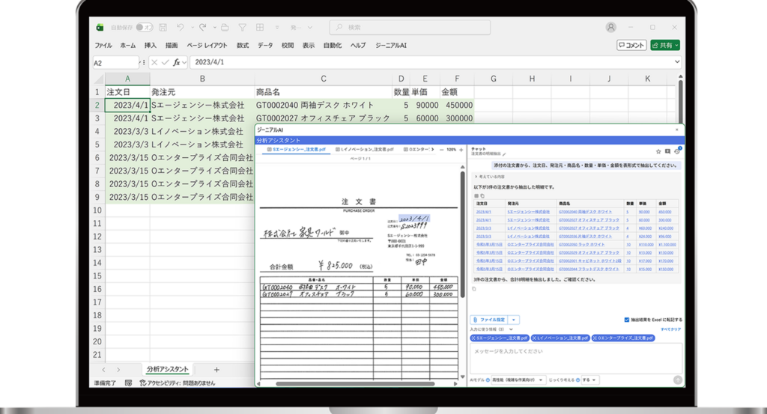Open the 自動化 ribbon tab

(x=332, y=46)
